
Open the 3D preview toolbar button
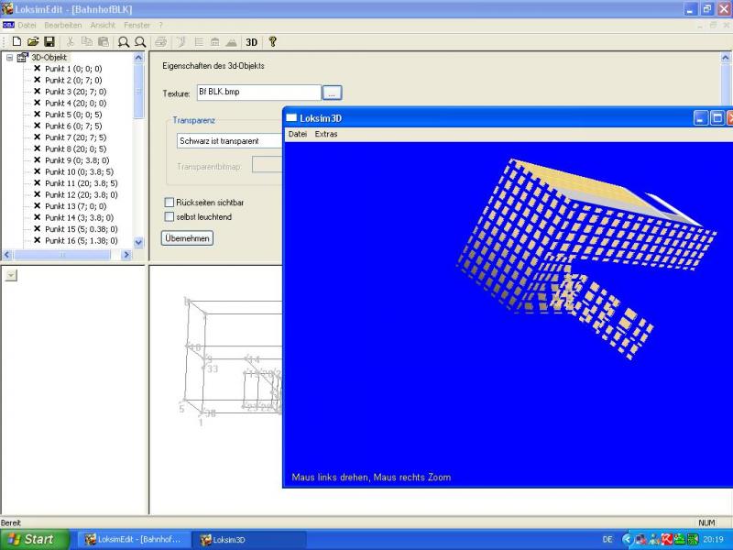[251, 41]
